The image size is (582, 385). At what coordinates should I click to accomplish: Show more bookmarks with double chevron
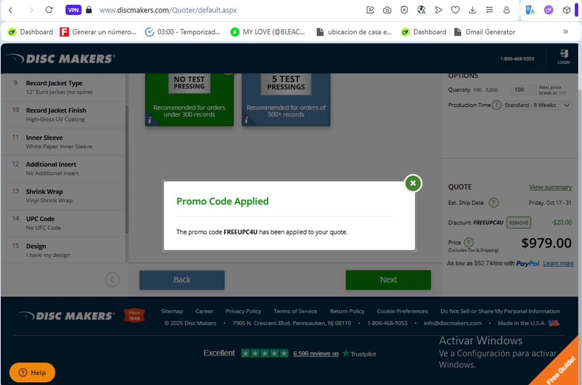pyautogui.click(x=566, y=32)
